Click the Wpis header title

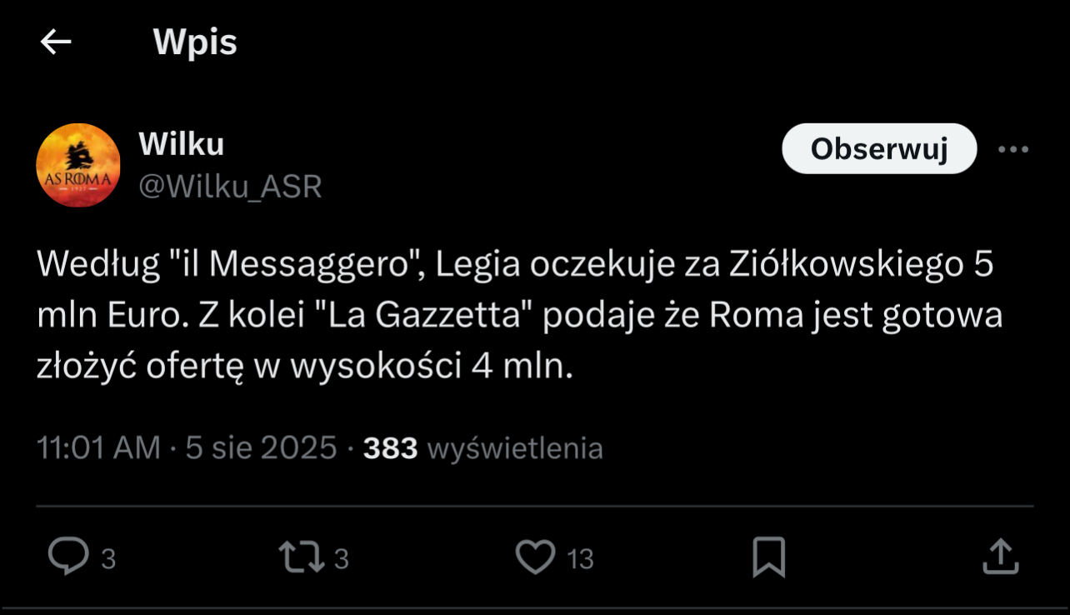coord(195,42)
